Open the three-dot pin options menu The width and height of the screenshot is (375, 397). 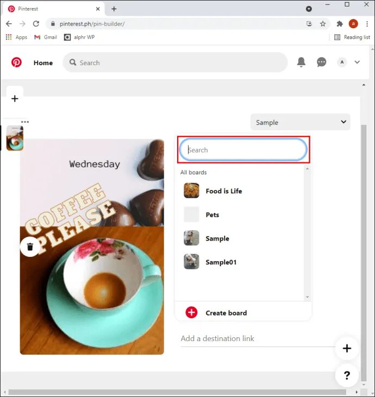(25, 122)
